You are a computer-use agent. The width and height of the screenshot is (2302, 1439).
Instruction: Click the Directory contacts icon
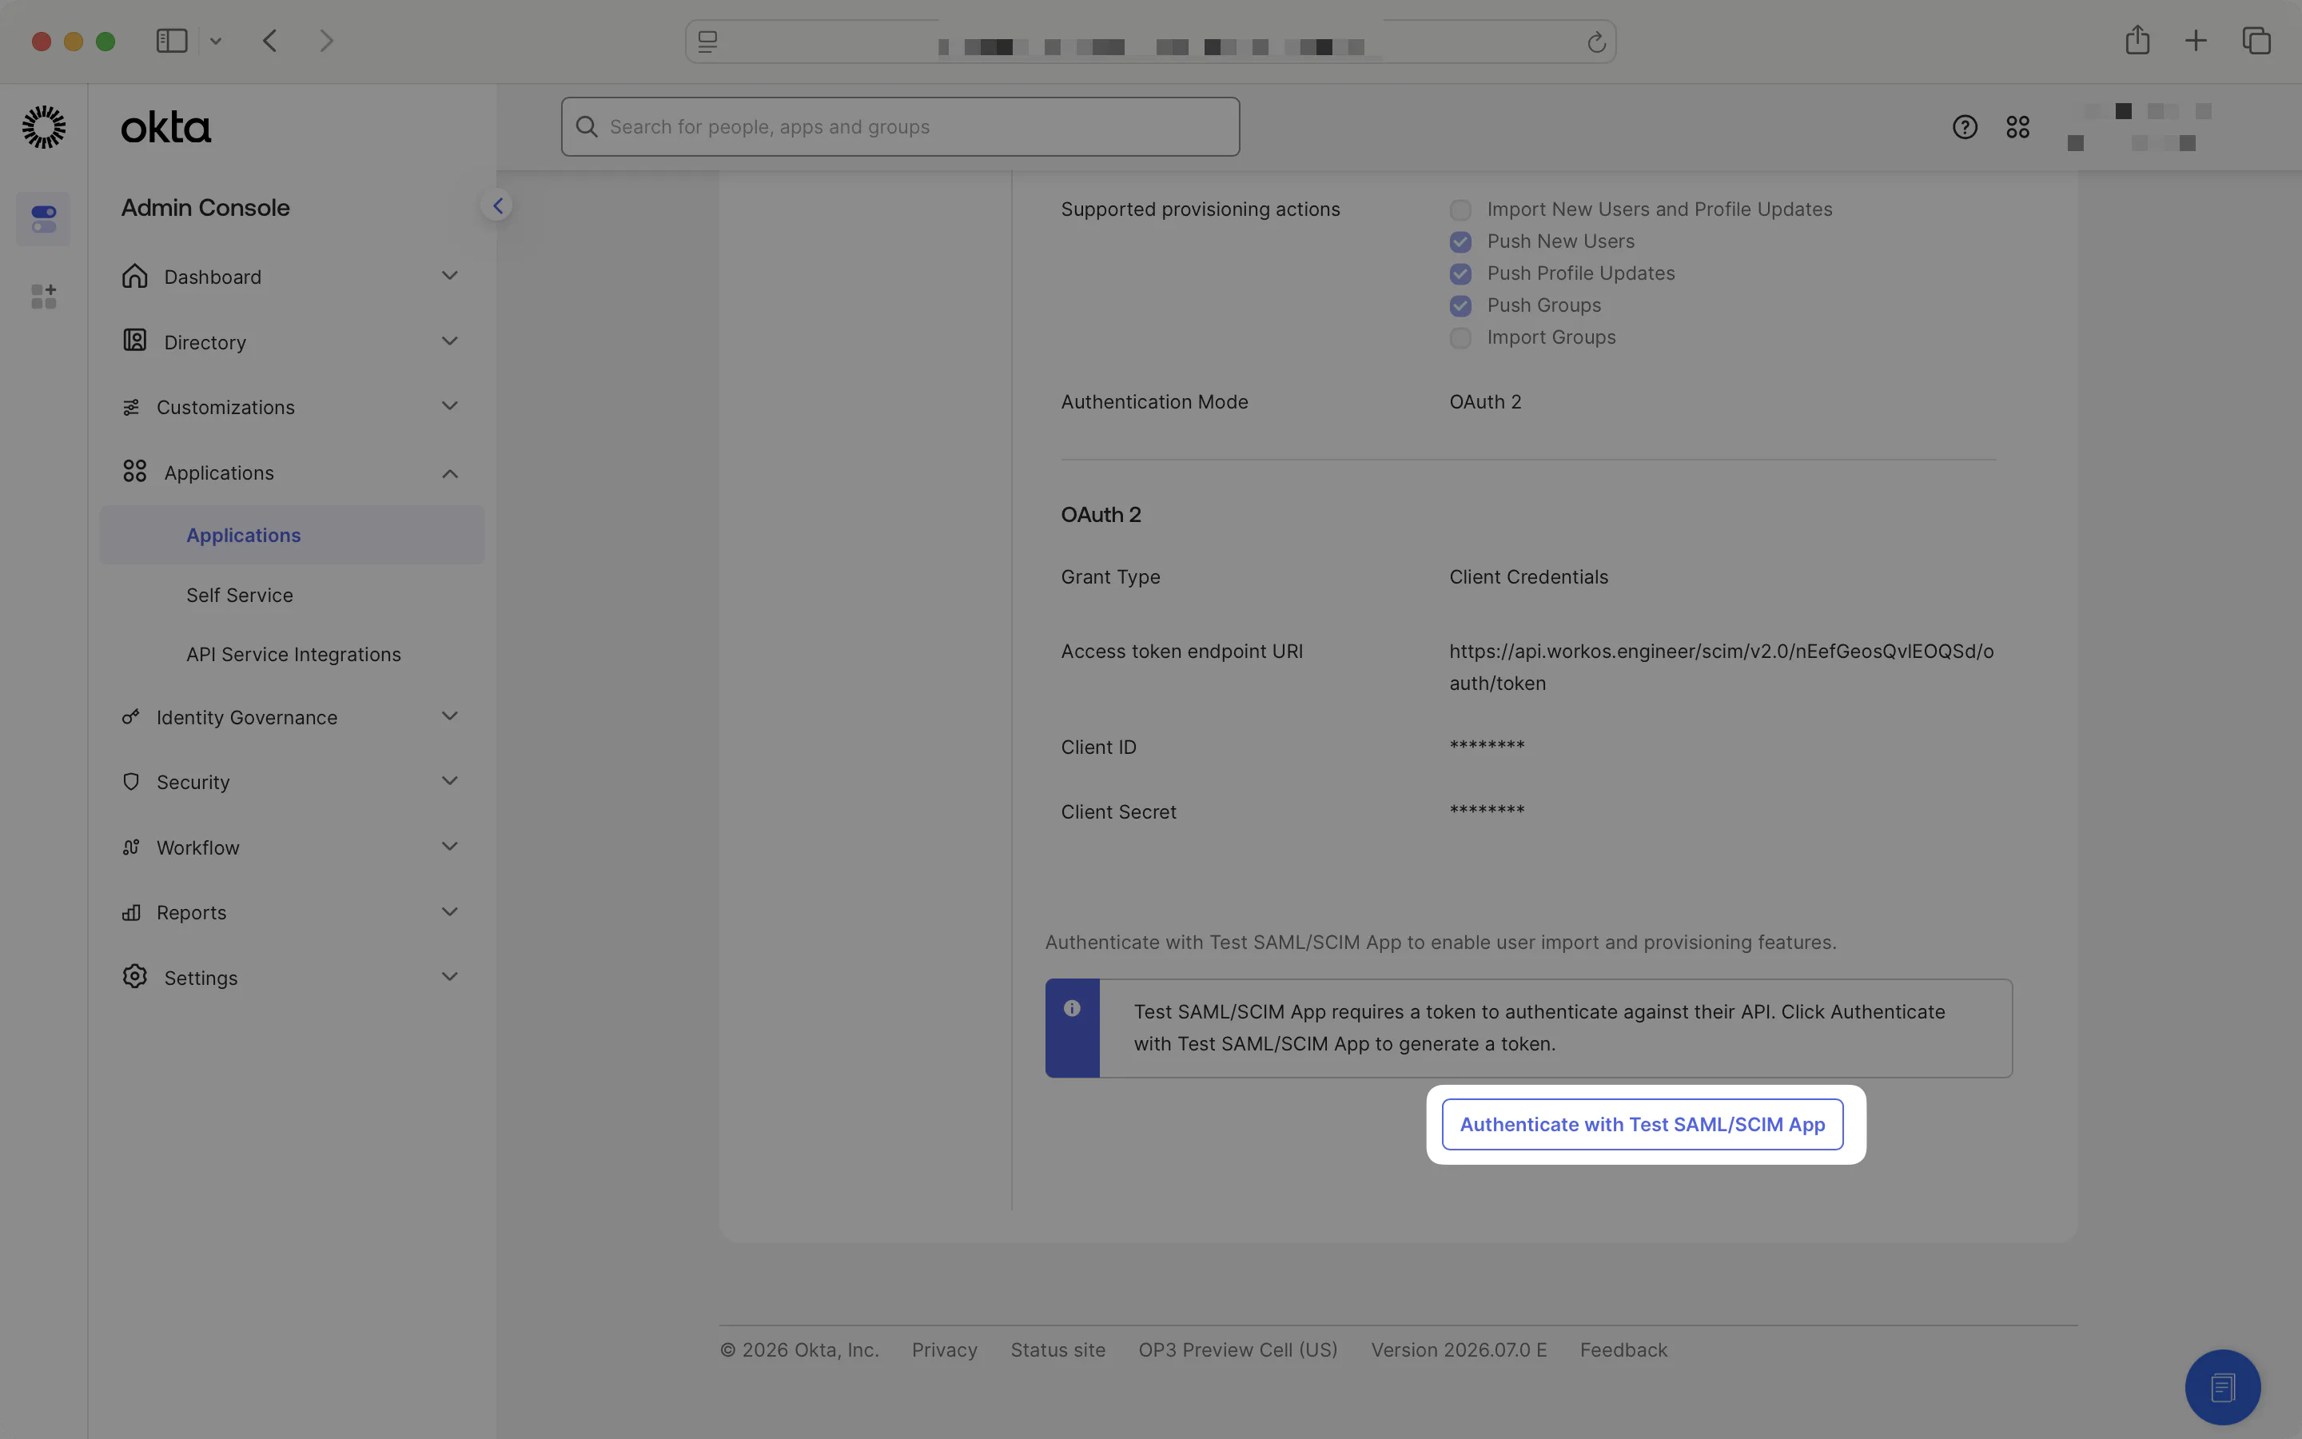[x=135, y=341]
